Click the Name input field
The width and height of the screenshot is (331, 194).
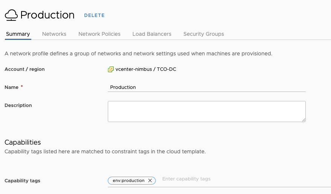pyautogui.click(x=207, y=87)
